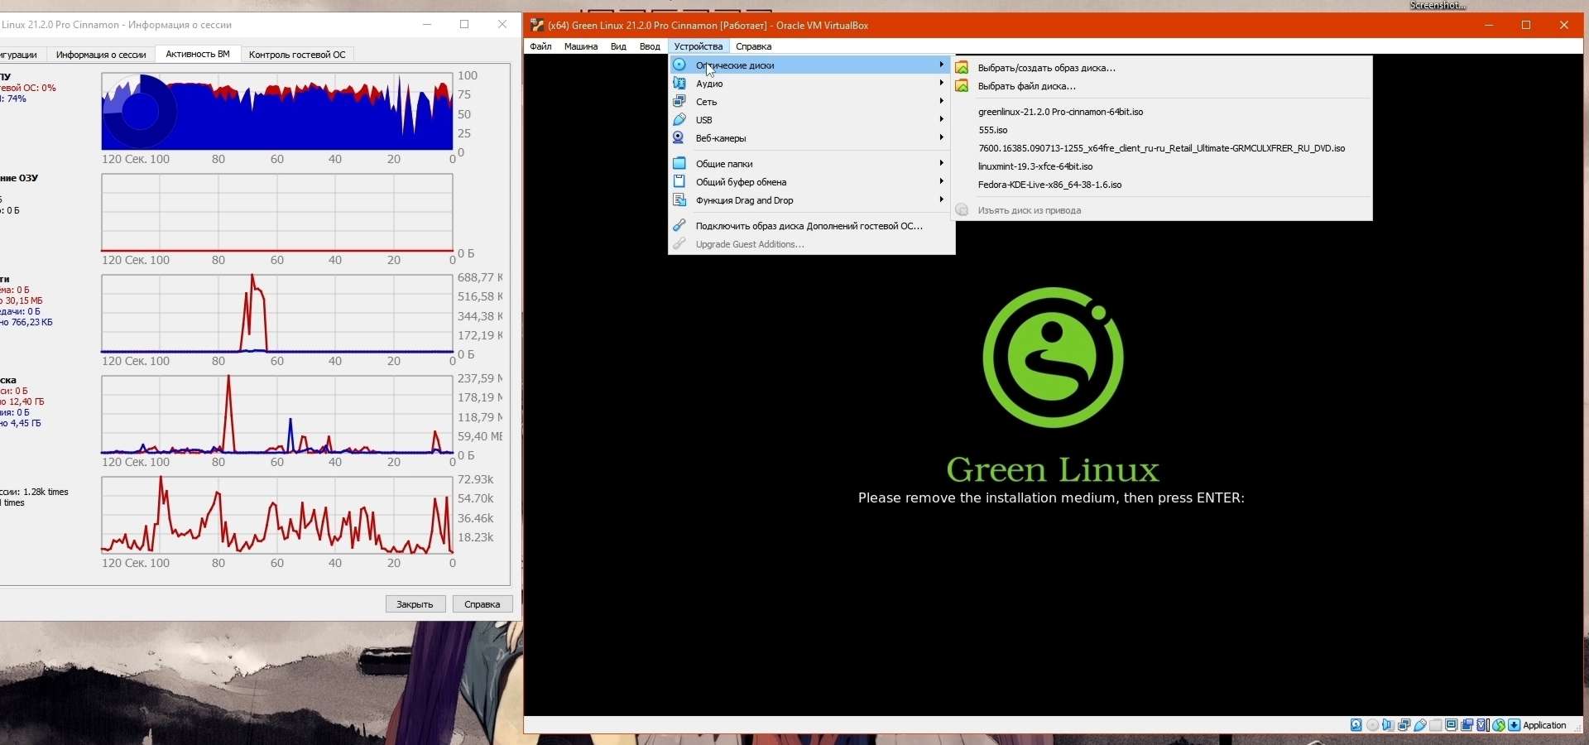Click the CPU virtualization "V" chip indicator
1589x745 pixels.
[1483, 725]
